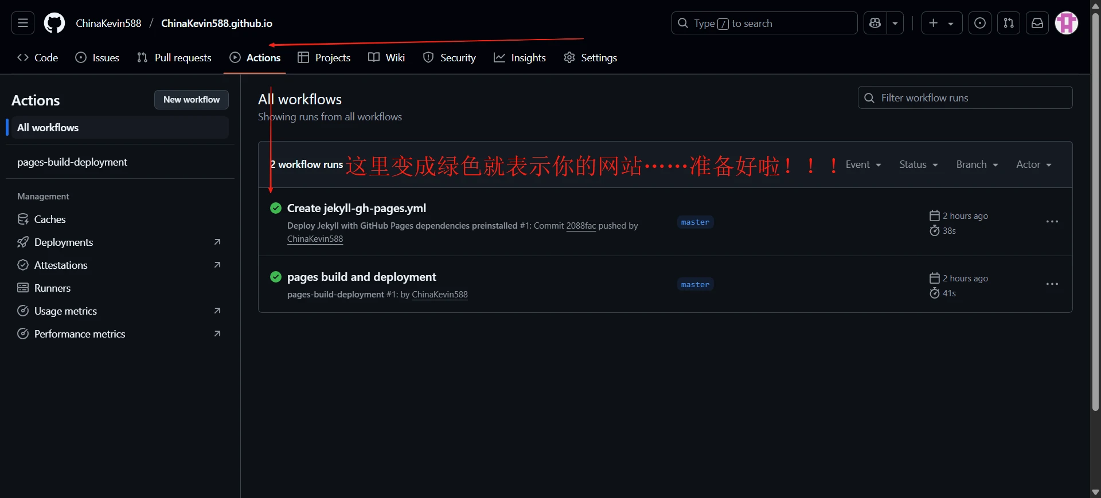This screenshot has height=498, width=1101.
Task: Switch to the Settings tab
Action: click(x=591, y=58)
